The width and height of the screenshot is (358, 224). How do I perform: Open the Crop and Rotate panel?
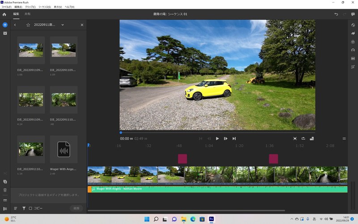click(x=353, y=67)
